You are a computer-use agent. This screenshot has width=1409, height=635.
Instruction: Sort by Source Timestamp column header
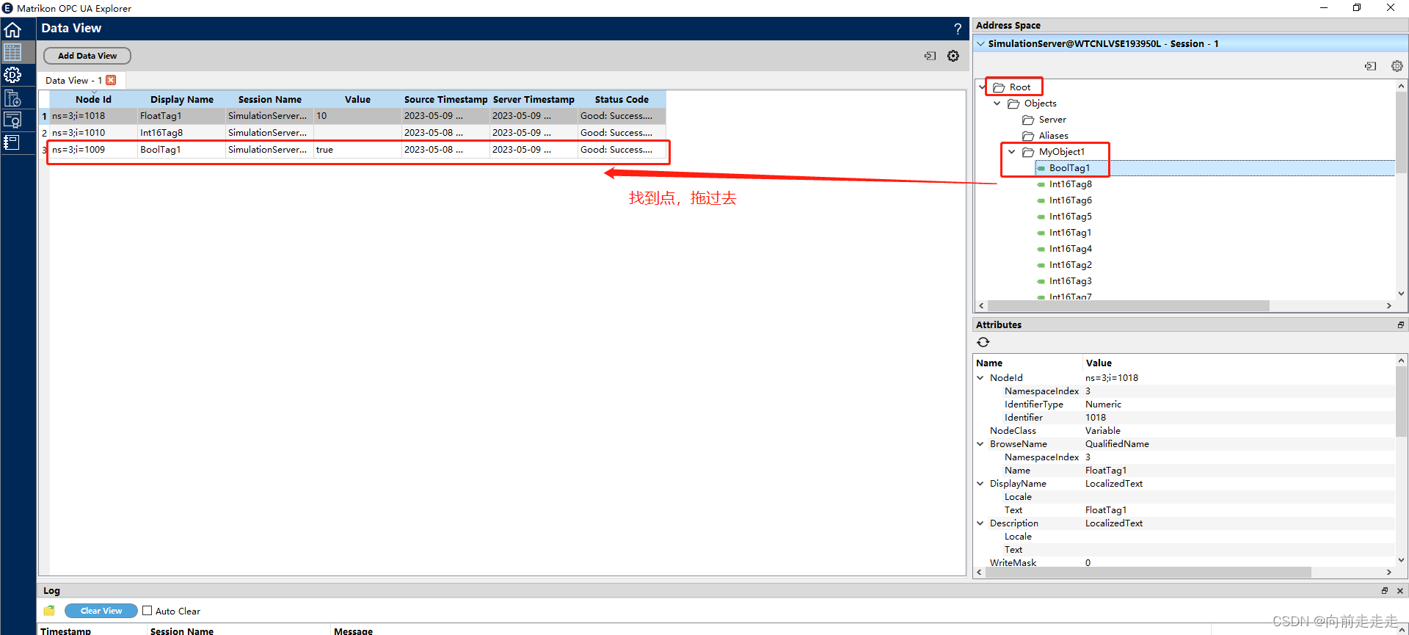(445, 99)
